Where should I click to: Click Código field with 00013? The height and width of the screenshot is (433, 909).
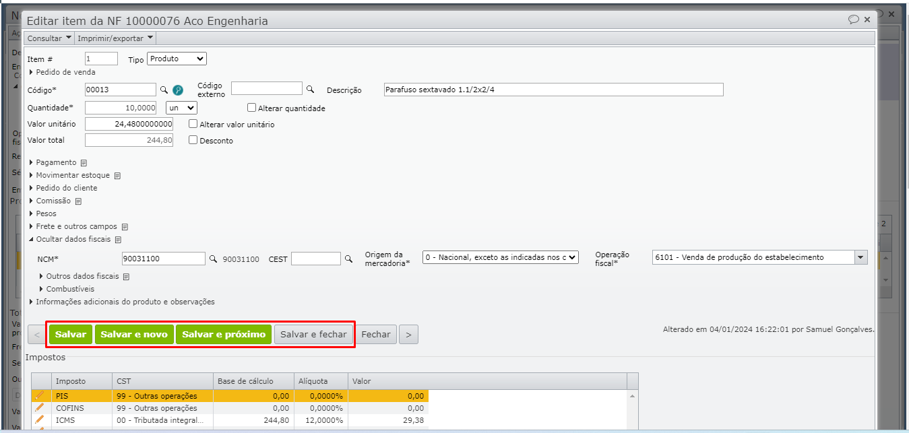point(121,90)
